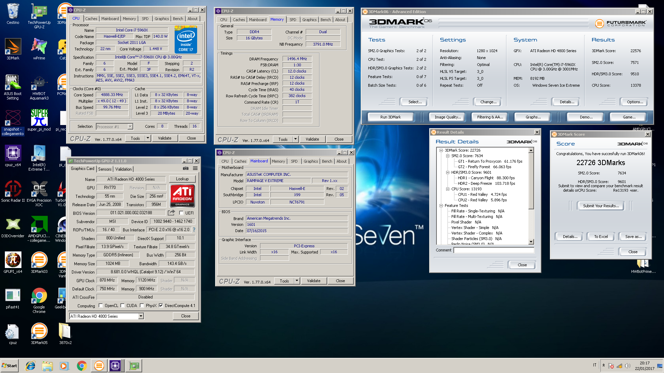The image size is (664, 373).
Task: Open the 3870x2 folder on desktop
Action: click(65, 334)
